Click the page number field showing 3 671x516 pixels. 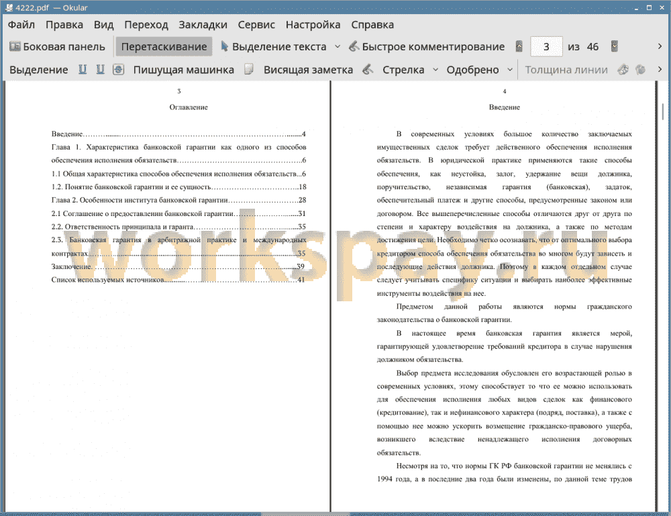(546, 47)
